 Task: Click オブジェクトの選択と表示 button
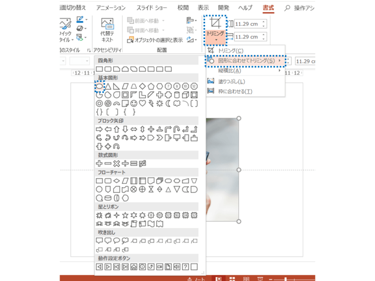tap(155, 40)
